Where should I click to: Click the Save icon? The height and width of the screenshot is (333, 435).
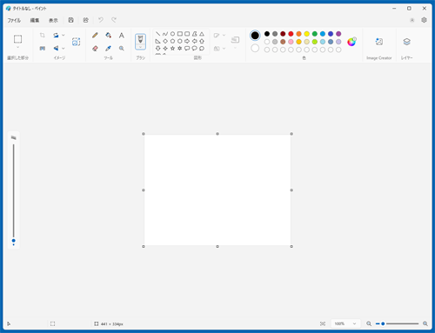click(x=70, y=20)
